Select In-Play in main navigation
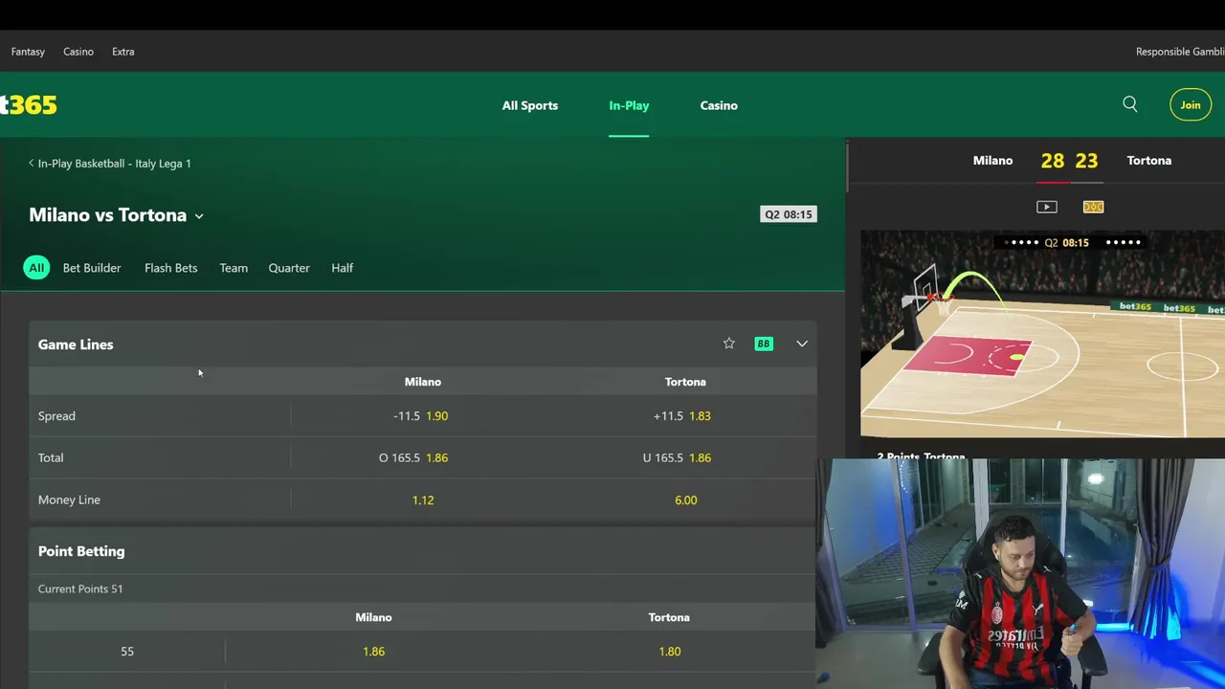This screenshot has width=1225, height=689. (x=629, y=105)
